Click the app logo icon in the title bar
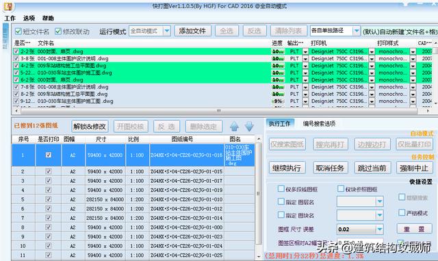This screenshot has height=261, width=438. (8, 6)
